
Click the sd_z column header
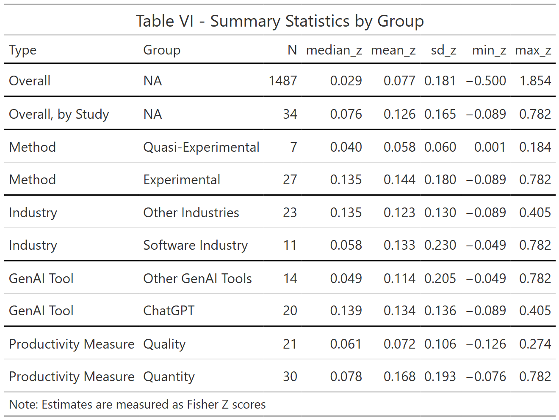coord(443,50)
